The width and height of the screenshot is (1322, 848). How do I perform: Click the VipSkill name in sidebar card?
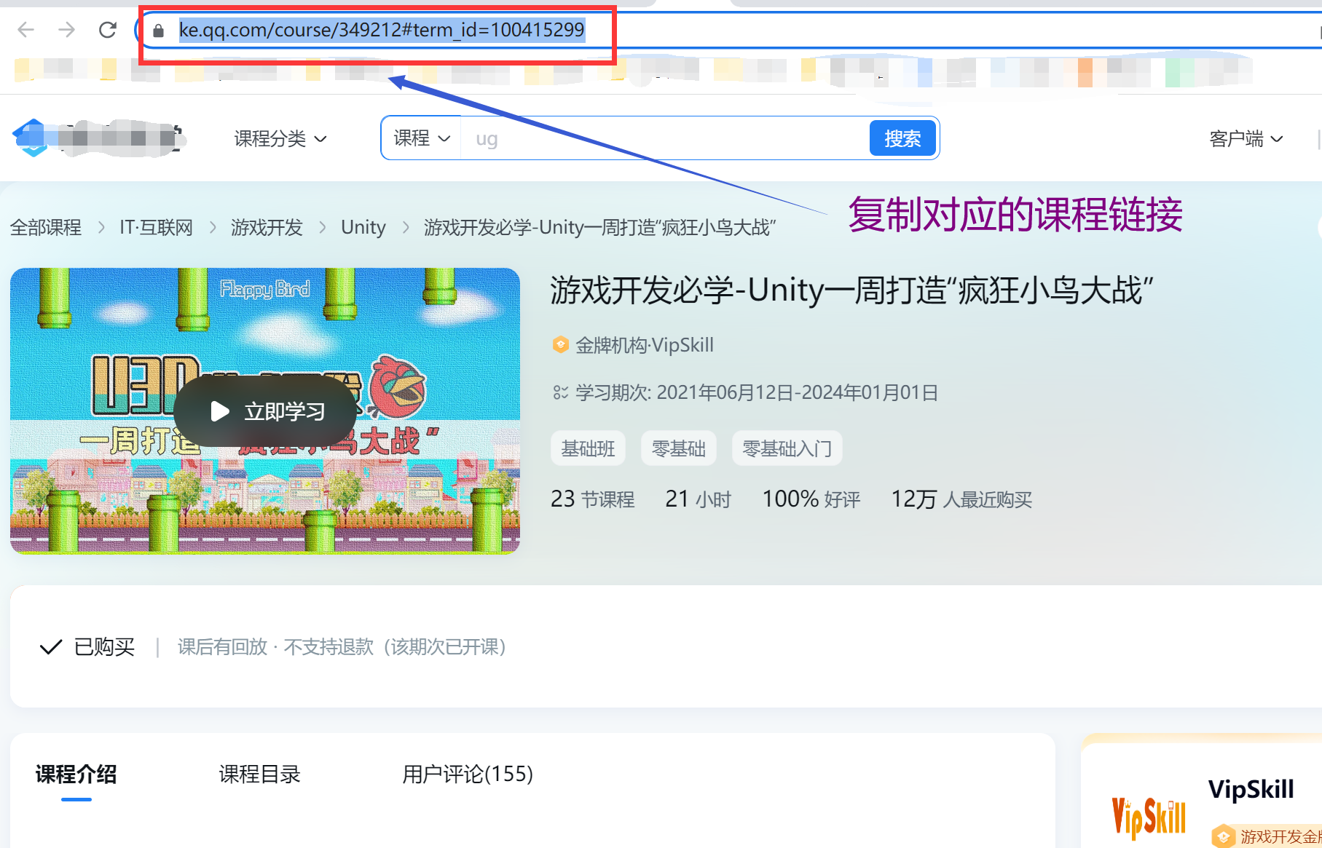point(1251,789)
